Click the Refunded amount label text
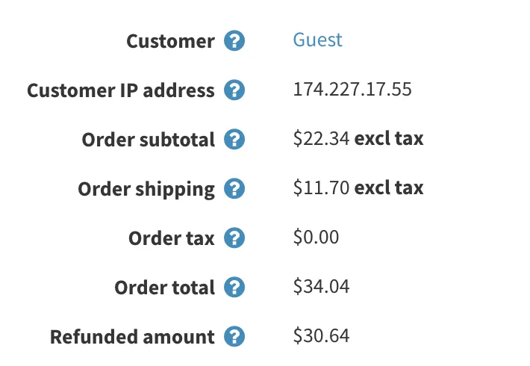The width and height of the screenshot is (530, 366). (132, 337)
